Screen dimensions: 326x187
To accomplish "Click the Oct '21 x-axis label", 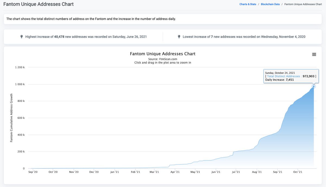I will (298, 172).
